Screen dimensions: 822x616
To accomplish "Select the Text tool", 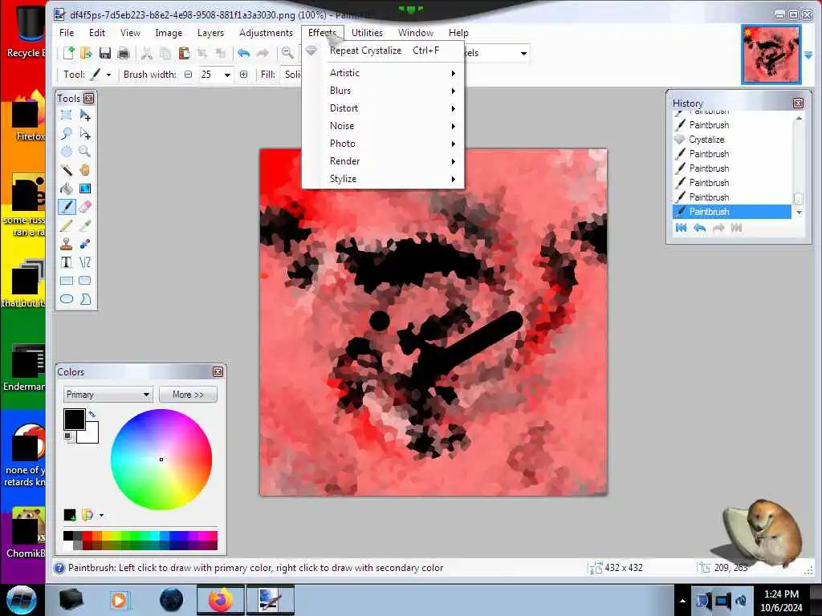I will [67, 262].
